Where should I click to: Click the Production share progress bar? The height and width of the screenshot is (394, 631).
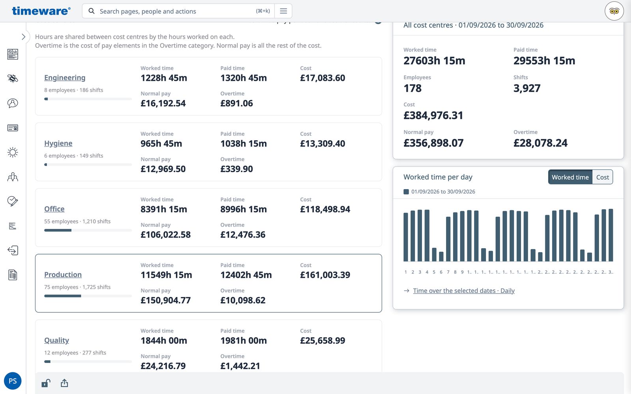88,296
